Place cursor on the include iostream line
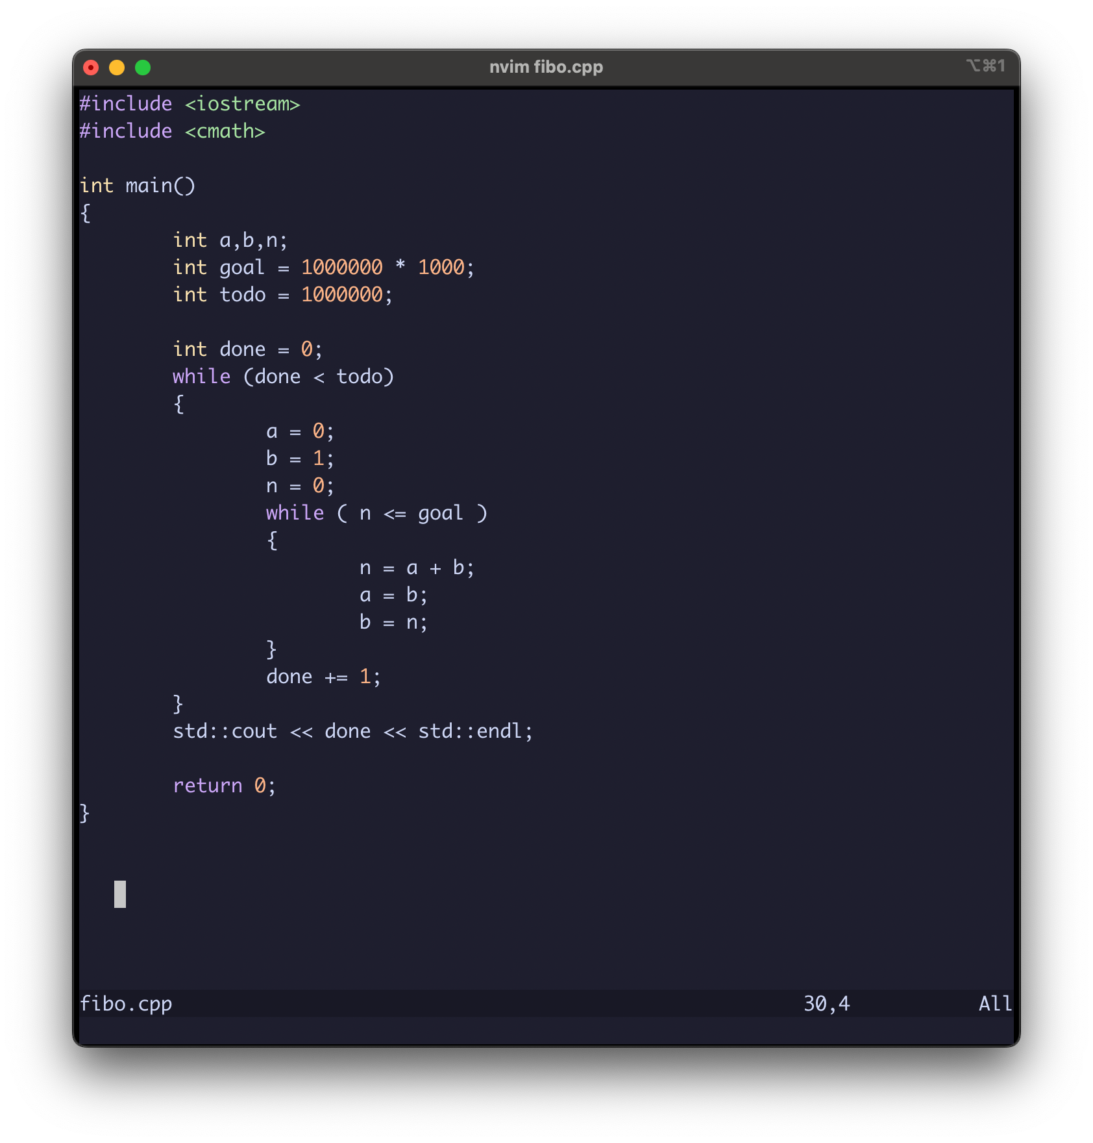Viewport: 1093px width, 1143px height. point(190,103)
